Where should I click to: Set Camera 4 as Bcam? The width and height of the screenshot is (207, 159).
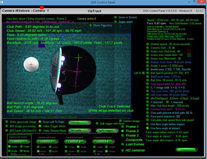coord(106,151)
